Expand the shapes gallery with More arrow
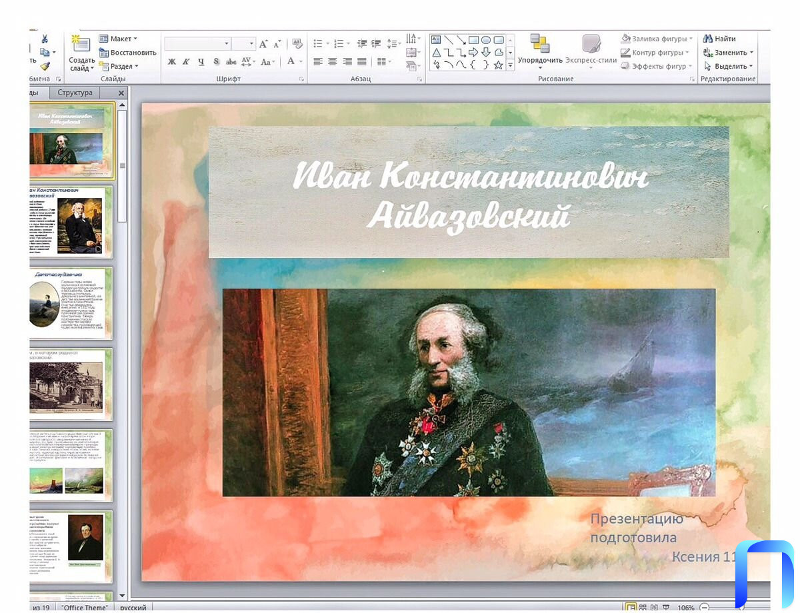Screen dimensions: 800x613 [x=510, y=65]
